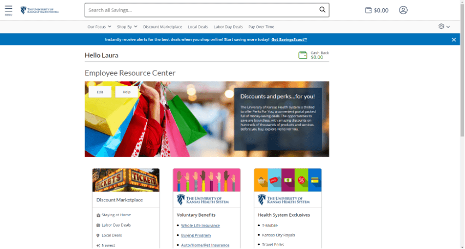Click the search magnifier icon
Screen dimensions: 465x249
coord(322,10)
